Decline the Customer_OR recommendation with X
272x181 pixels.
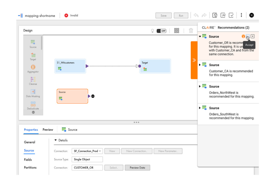coord(253,36)
